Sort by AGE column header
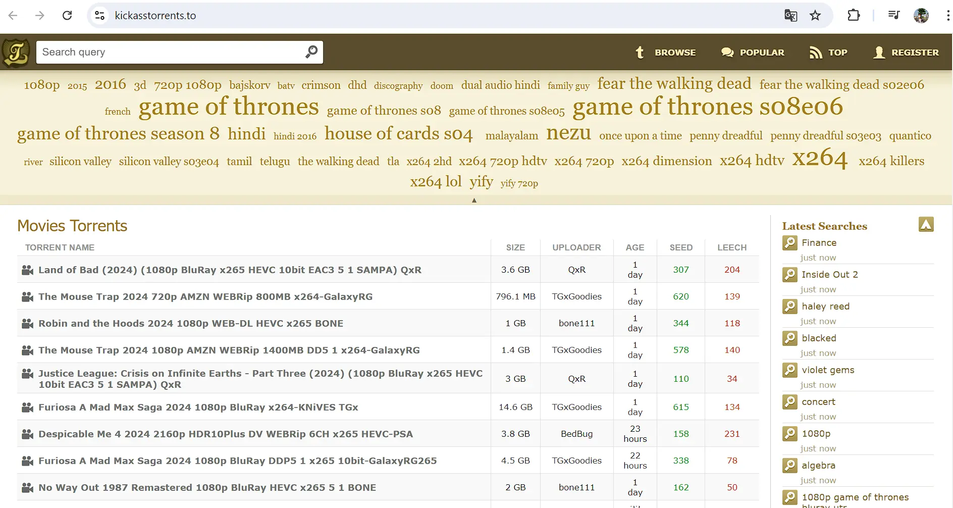Viewport: 953px width, 508px height. tap(635, 247)
